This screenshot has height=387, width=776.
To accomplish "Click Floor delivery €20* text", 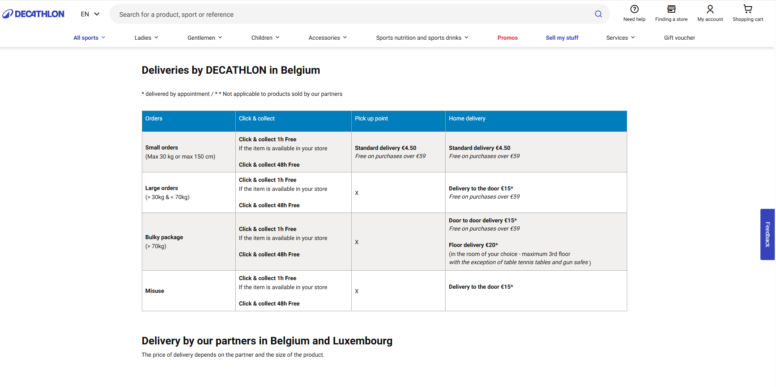I will (x=473, y=245).
